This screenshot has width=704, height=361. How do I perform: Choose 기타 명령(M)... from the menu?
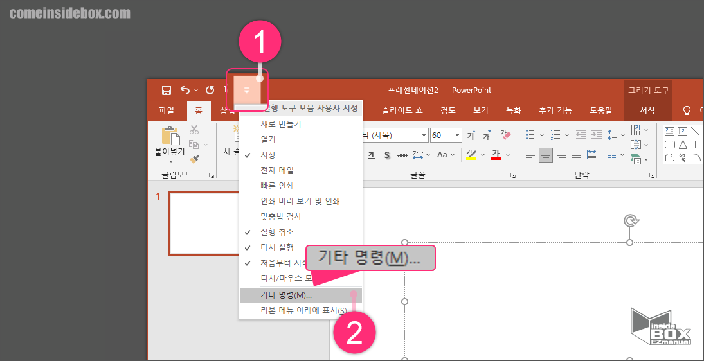click(x=300, y=295)
